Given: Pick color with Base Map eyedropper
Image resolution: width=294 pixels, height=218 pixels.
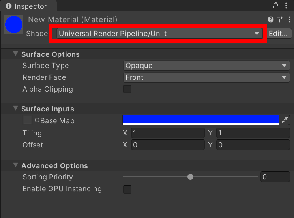Looking at the screenshot, I should click(285, 120).
